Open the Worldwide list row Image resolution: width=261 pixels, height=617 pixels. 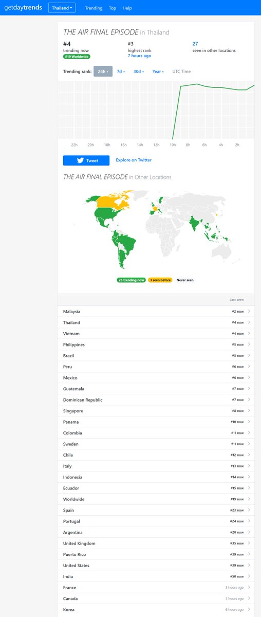[156, 499]
